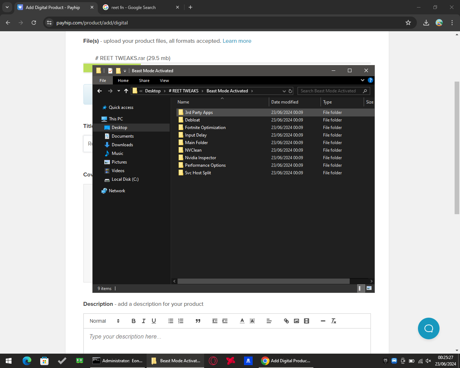Open Microsoft Store from the taskbar
Image resolution: width=460 pixels, height=368 pixels.
(x=44, y=361)
